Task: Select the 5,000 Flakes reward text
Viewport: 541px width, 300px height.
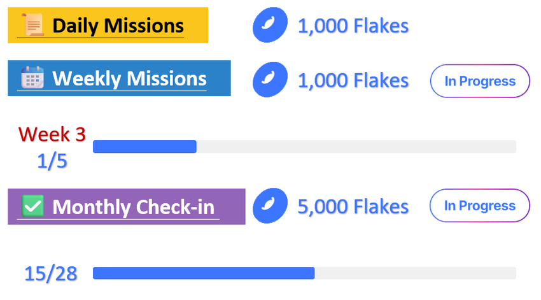Action: pos(353,206)
